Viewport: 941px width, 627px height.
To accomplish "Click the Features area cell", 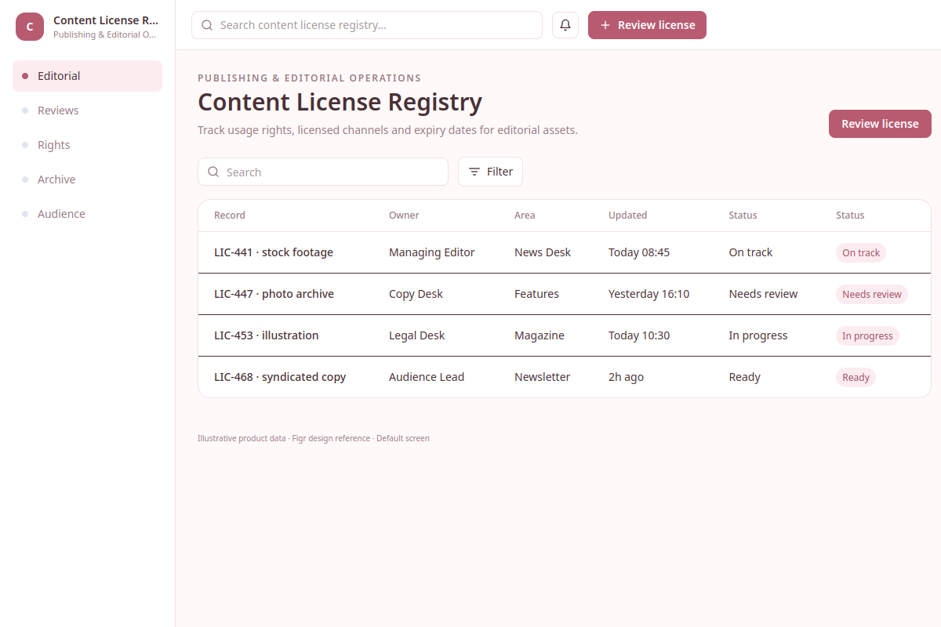I will coord(536,294).
